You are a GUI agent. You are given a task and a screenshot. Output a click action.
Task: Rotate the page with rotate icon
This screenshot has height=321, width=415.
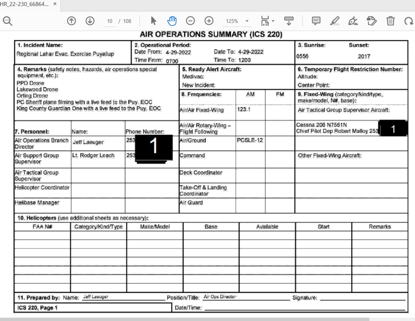click(408, 21)
